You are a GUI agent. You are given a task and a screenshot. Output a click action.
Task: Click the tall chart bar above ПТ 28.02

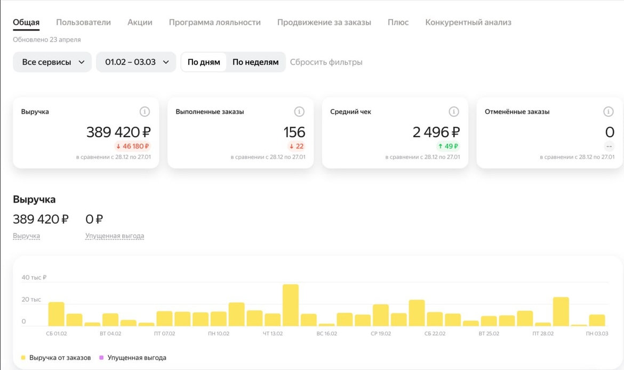click(x=561, y=311)
